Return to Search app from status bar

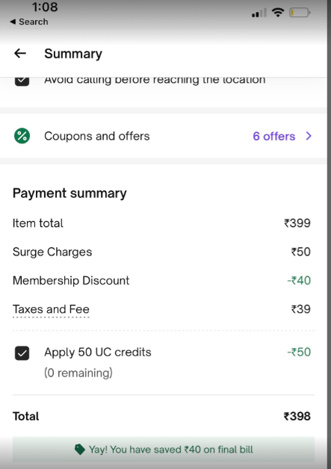[x=29, y=22]
